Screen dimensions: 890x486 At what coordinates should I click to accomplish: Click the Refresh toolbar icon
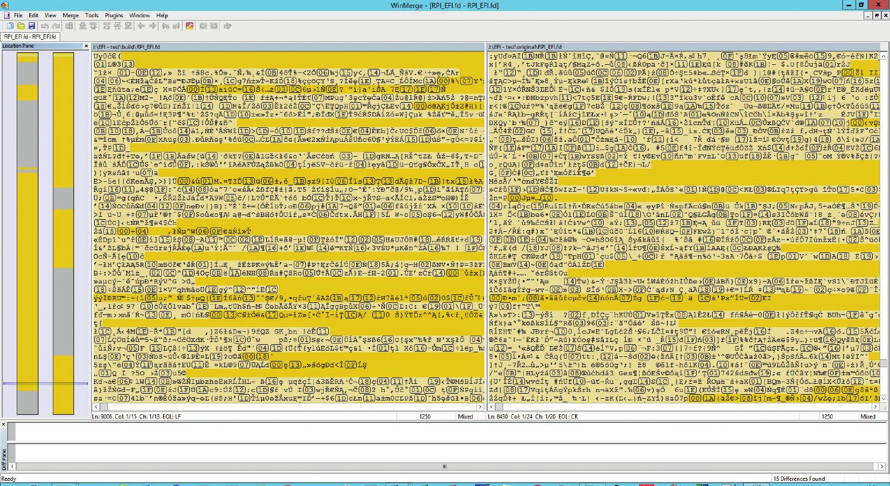[x=227, y=26]
